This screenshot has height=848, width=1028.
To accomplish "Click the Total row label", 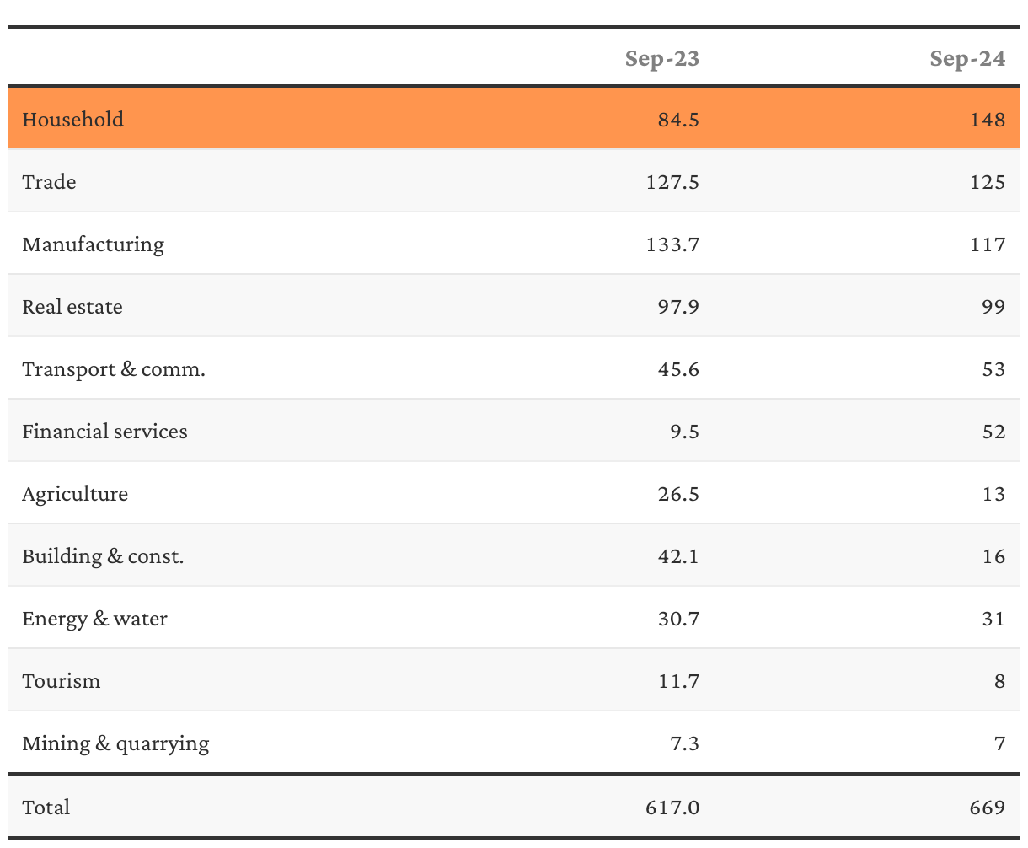I will (x=46, y=808).
